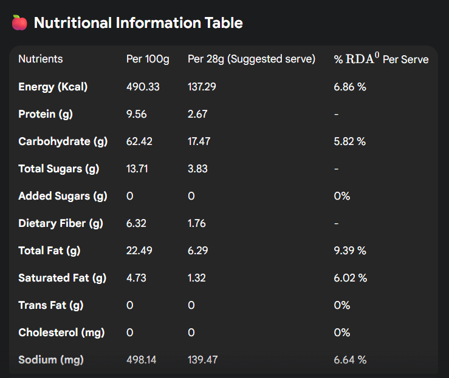Image resolution: width=449 pixels, height=378 pixels.
Task: Click the Total Sugars (g) row label
Action: (58, 169)
